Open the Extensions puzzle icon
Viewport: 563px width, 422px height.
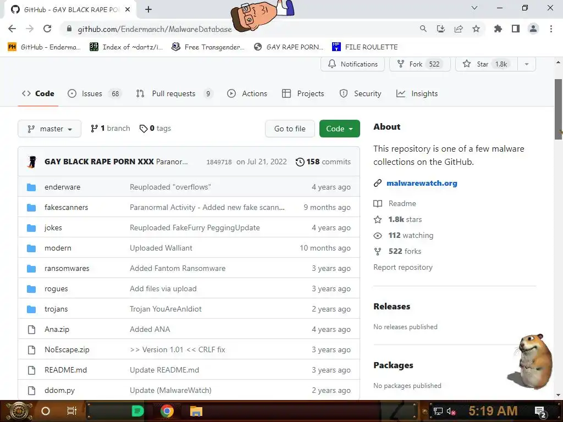pyautogui.click(x=498, y=29)
